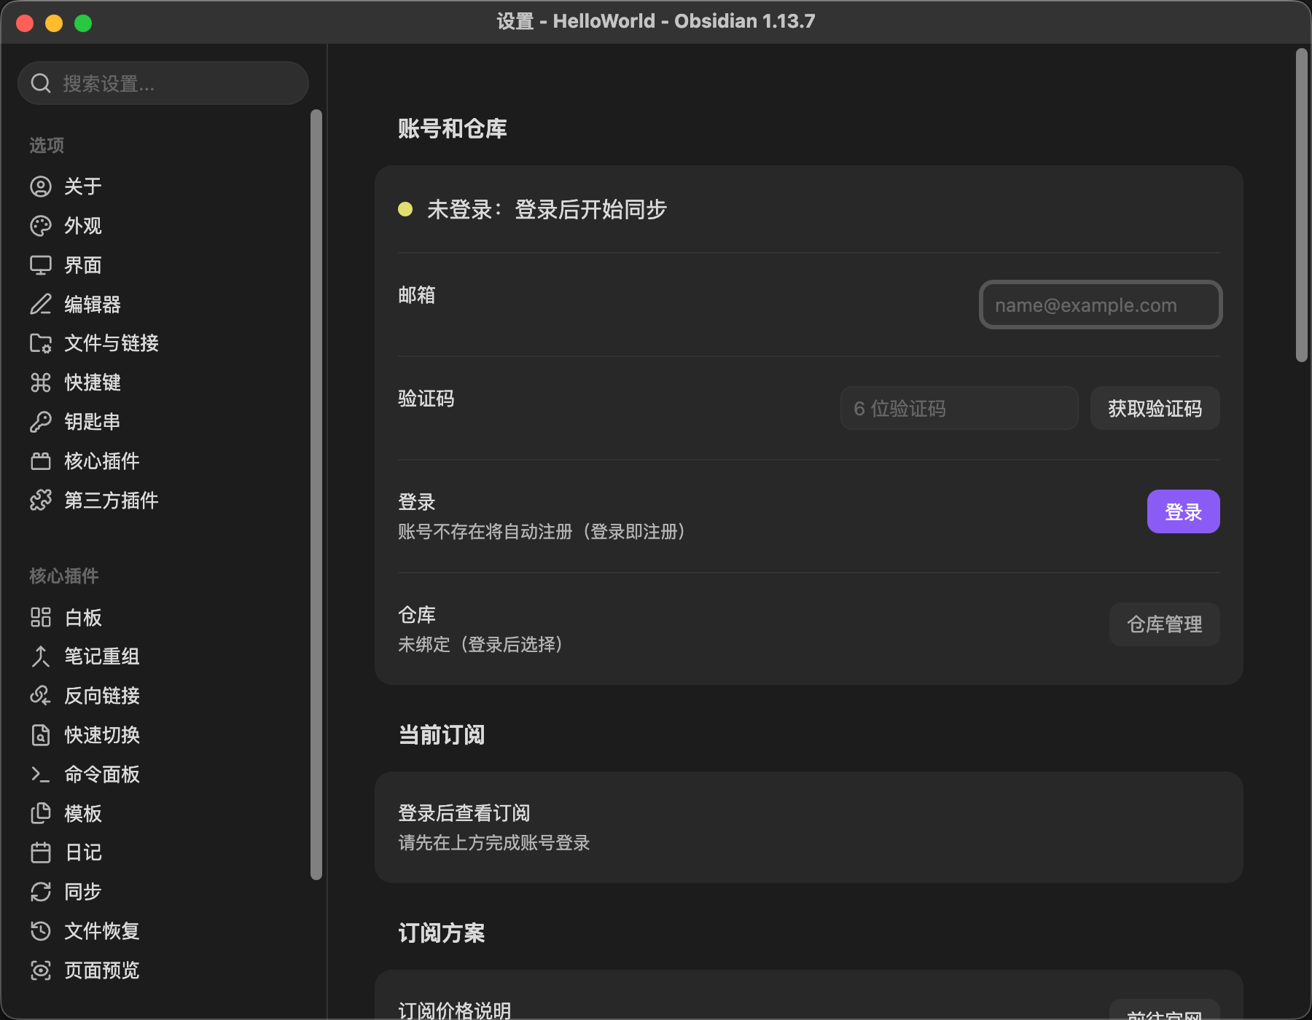This screenshot has height=1020, width=1312.
Task: Click the 同步 refresh icon
Action: 41,892
